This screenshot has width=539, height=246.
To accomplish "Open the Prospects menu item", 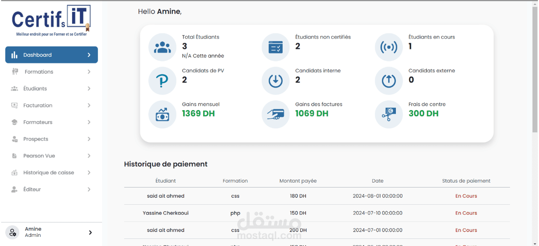I will (52, 139).
